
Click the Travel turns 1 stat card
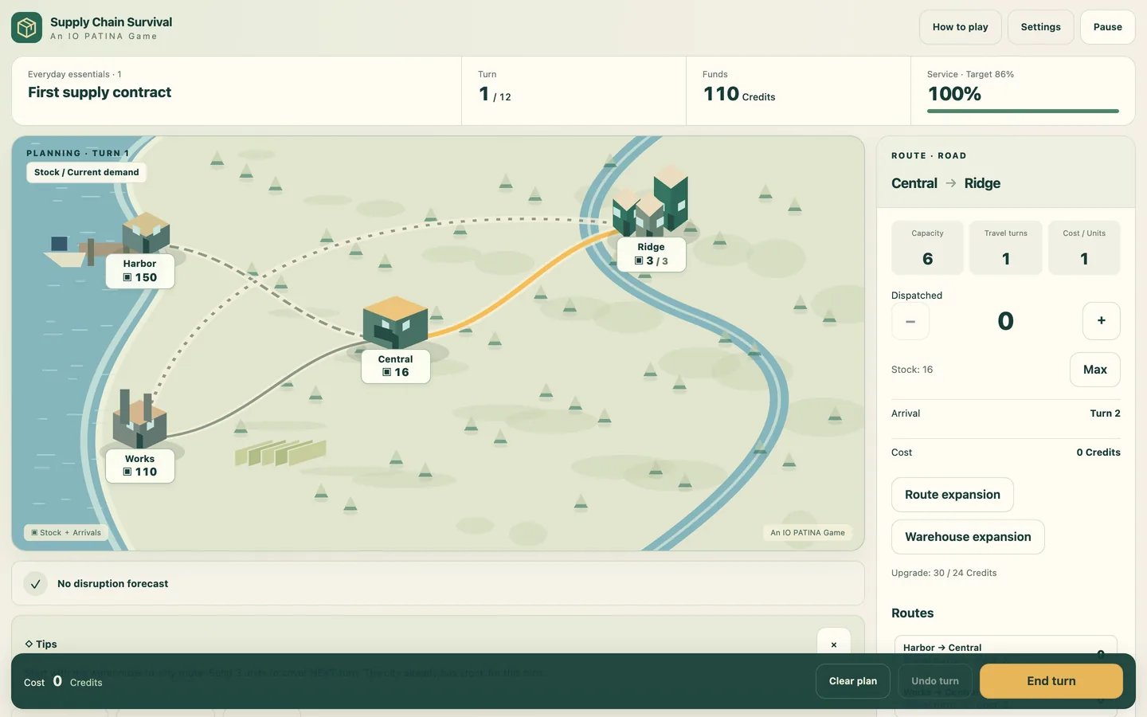[x=1006, y=248]
